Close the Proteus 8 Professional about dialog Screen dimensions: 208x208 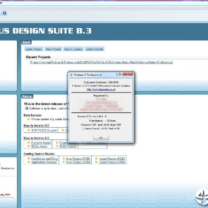point(128,74)
